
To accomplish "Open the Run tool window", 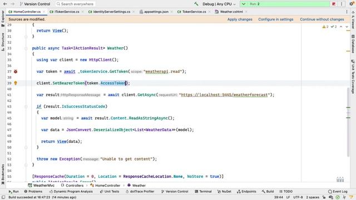I will 13,191.
